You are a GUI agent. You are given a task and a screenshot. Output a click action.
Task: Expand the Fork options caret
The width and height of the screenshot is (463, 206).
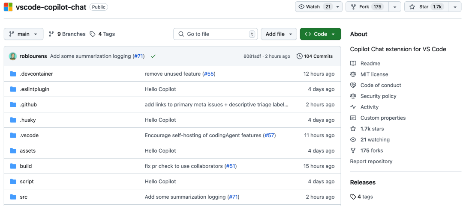[x=395, y=7]
